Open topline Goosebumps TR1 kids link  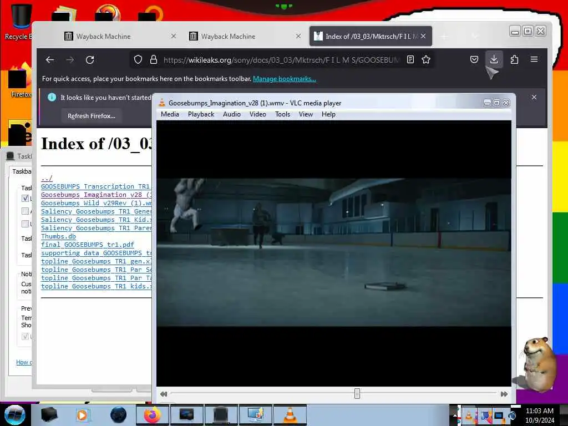tap(96, 286)
